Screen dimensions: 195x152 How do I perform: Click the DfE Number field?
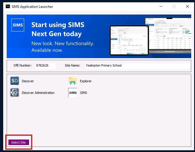(46, 66)
